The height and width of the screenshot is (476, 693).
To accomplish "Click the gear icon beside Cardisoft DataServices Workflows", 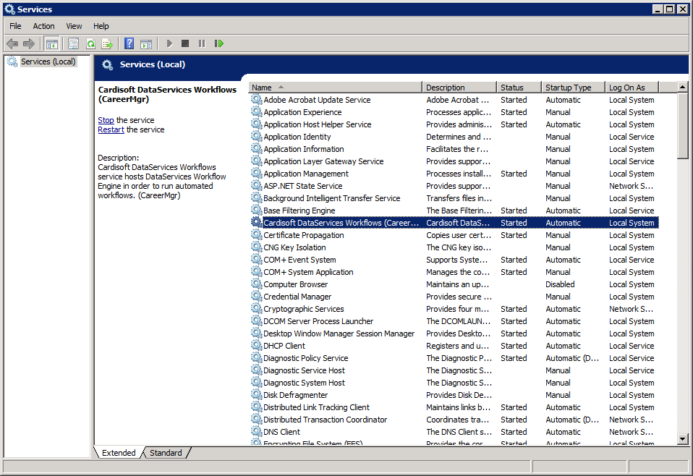I will (256, 222).
